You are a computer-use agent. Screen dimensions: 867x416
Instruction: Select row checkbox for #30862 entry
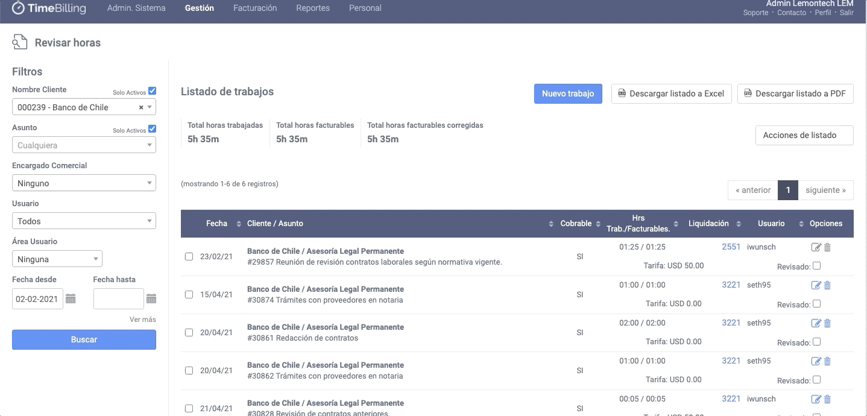coord(189,370)
